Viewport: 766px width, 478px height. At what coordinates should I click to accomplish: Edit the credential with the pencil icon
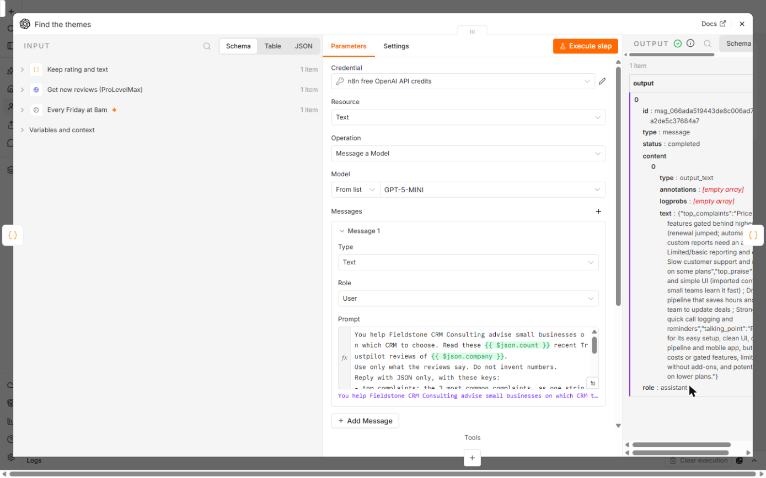602,82
